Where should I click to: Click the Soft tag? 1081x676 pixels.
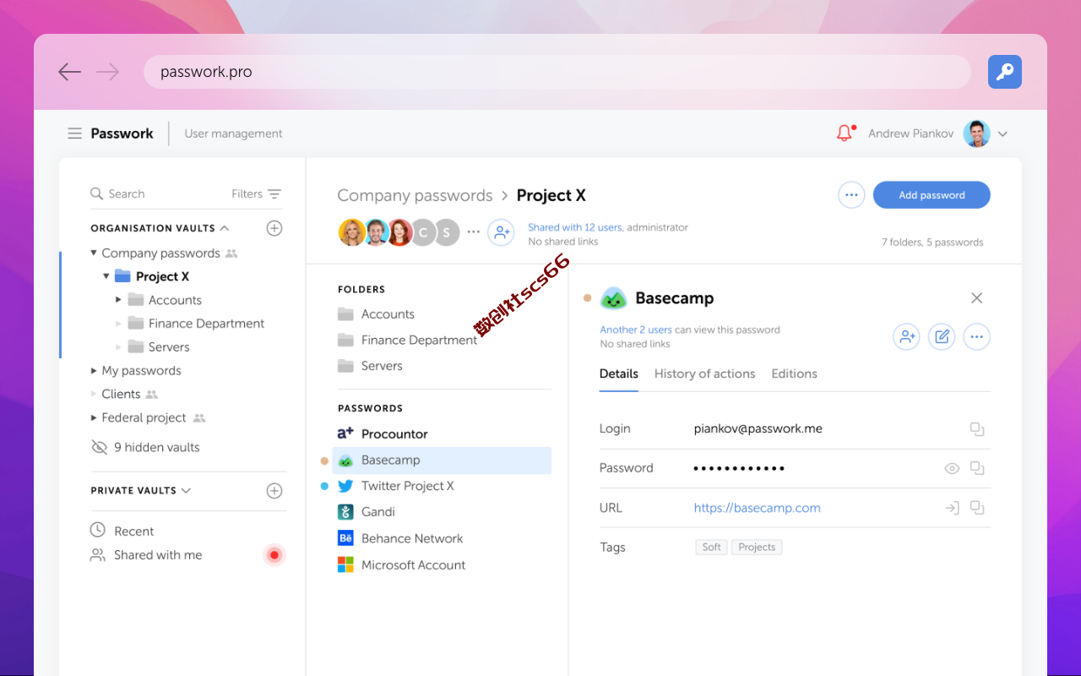pyautogui.click(x=712, y=547)
